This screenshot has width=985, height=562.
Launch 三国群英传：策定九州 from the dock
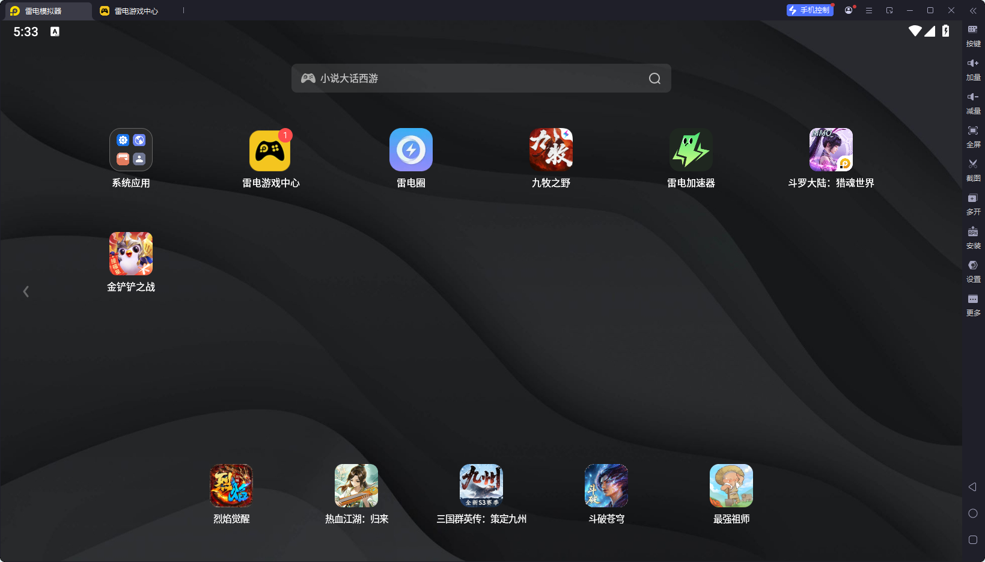coord(481,486)
